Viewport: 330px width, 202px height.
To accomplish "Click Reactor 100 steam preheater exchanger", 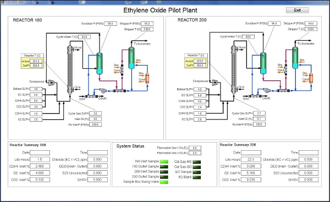I will (122, 70).
